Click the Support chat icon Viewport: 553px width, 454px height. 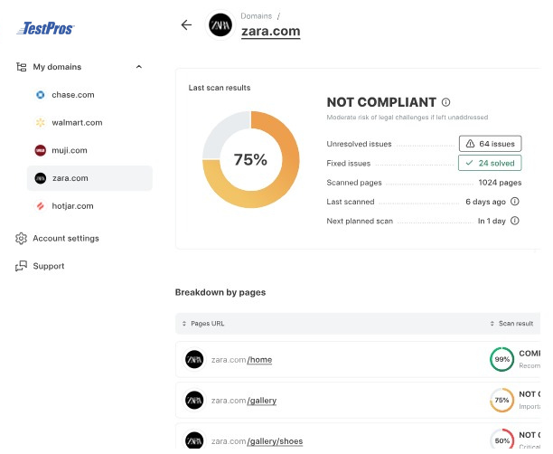[x=21, y=266]
